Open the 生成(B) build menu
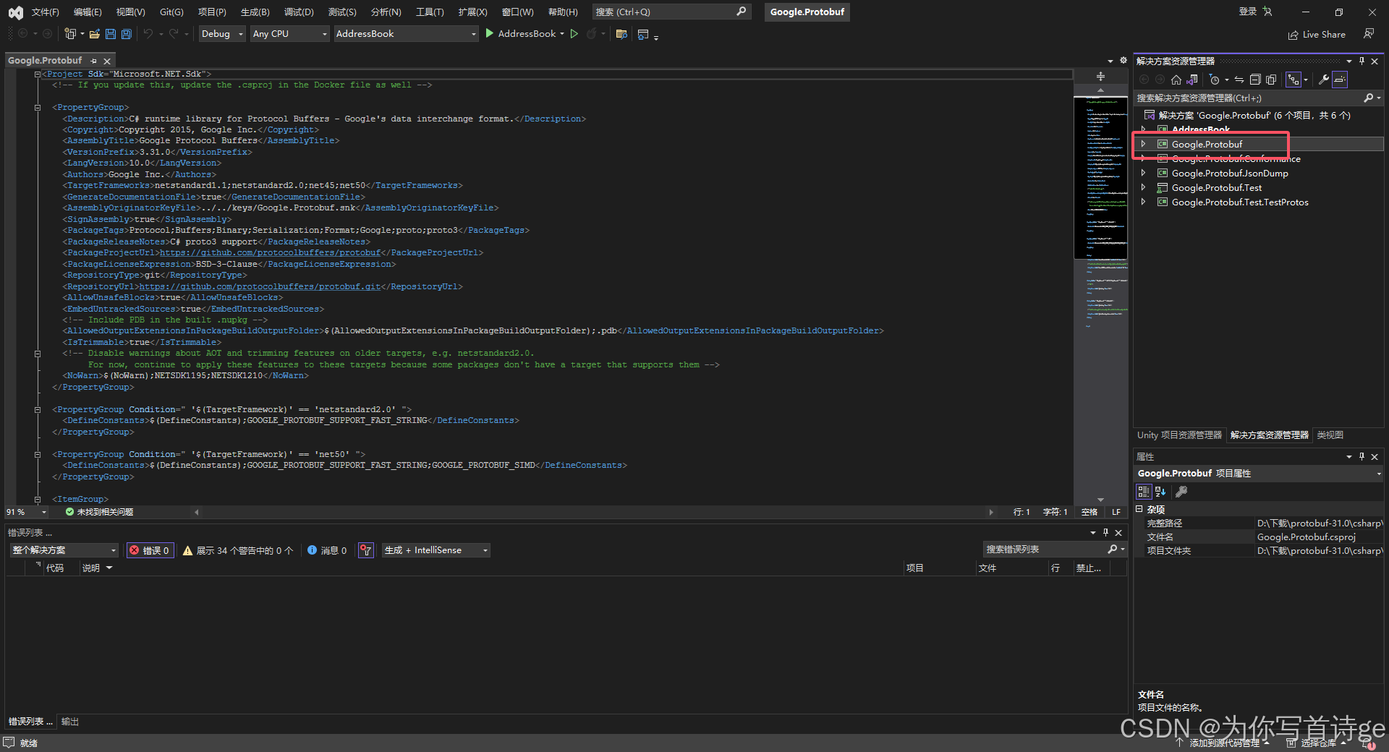 255,12
